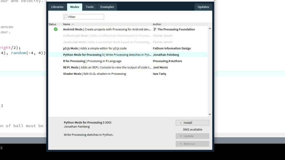The image size is (285, 160).
Task: Select the R for Processing row
Action: coord(128,61)
